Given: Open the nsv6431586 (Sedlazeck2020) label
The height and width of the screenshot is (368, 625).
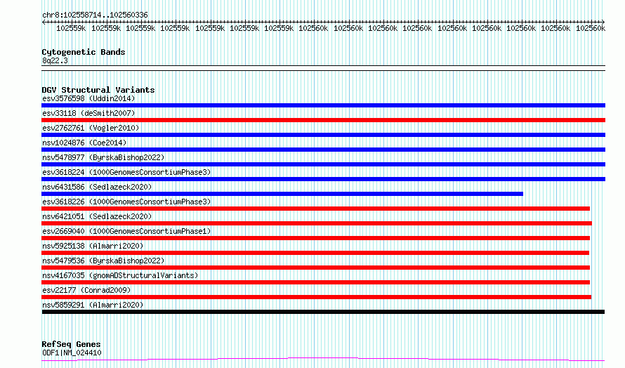Looking at the screenshot, I should [97, 187].
